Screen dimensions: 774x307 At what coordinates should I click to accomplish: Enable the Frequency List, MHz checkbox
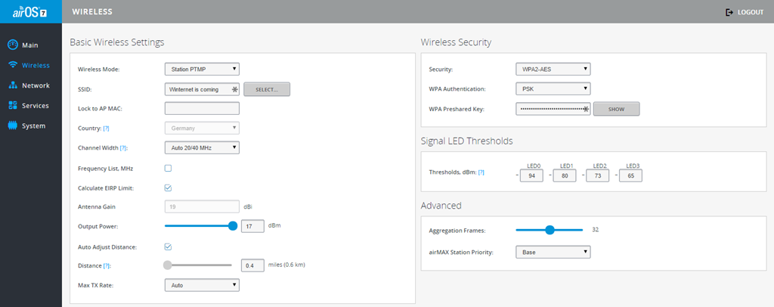tap(168, 169)
